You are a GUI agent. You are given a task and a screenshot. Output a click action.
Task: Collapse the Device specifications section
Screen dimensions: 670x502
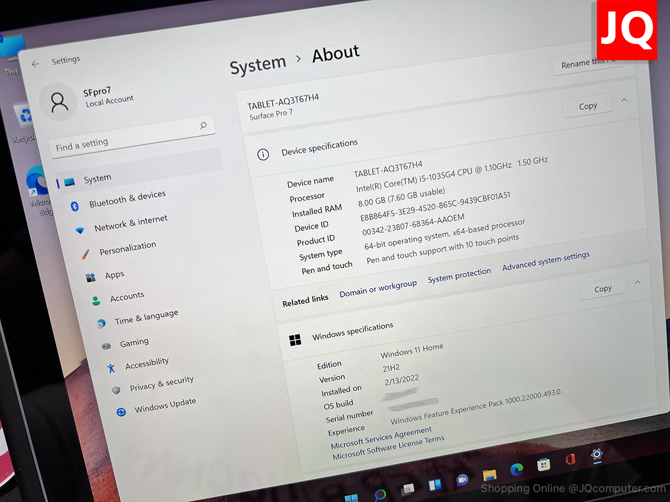pyautogui.click(x=624, y=100)
